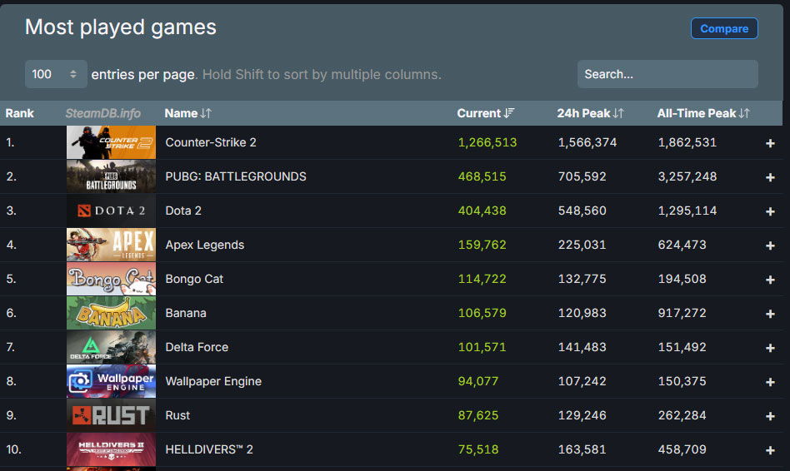Click the plus icon beside Apex Legends
This screenshot has width=790, height=471.
point(770,245)
